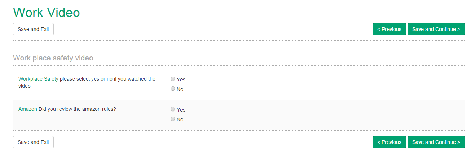Select Yes radio for Workplace Safety video
This screenshot has height=163, width=474.
click(x=173, y=79)
